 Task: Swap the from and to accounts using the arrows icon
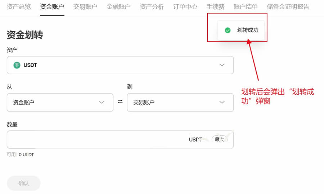click(x=120, y=102)
